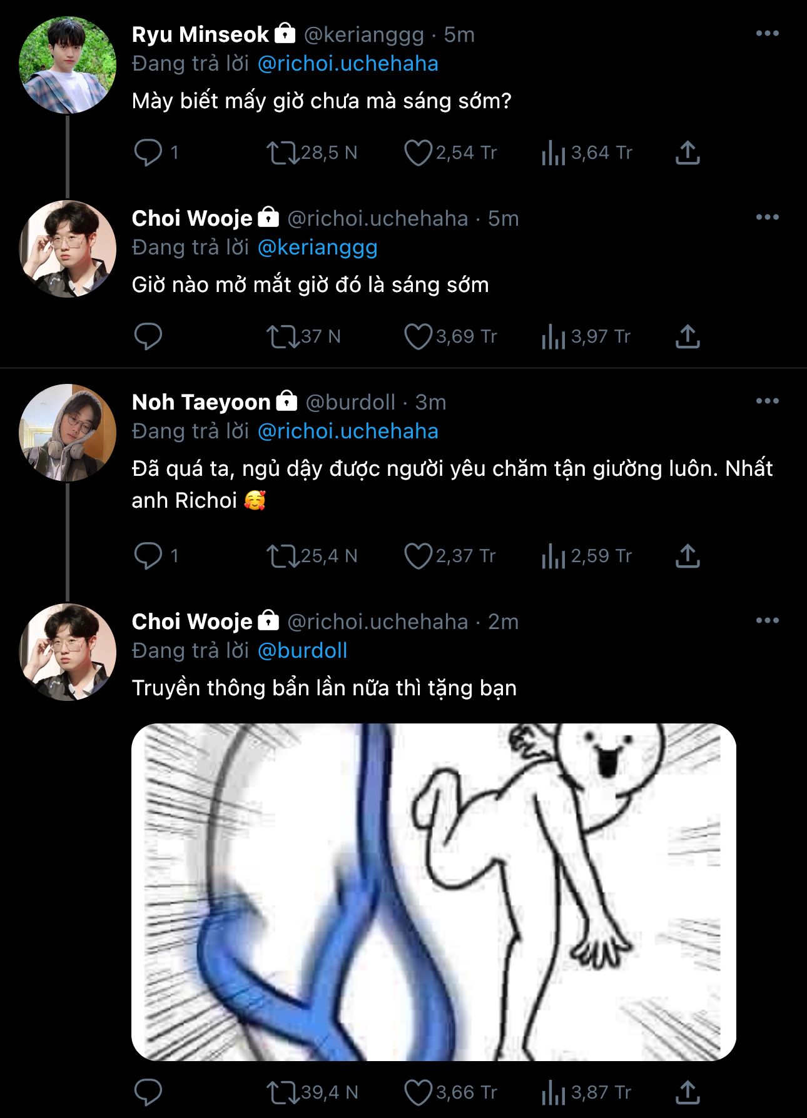Retweet Noh Taeyoon's tweet

(283, 556)
